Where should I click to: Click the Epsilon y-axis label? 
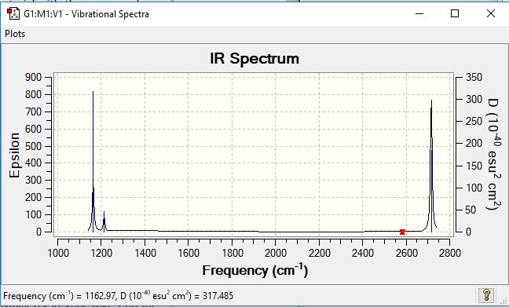pyautogui.click(x=14, y=155)
